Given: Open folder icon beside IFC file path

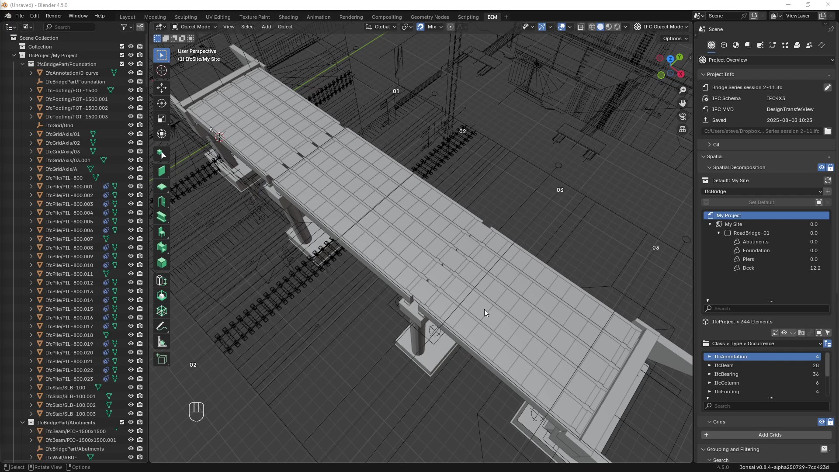Looking at the screenshot, I should [x=827, y=131].
